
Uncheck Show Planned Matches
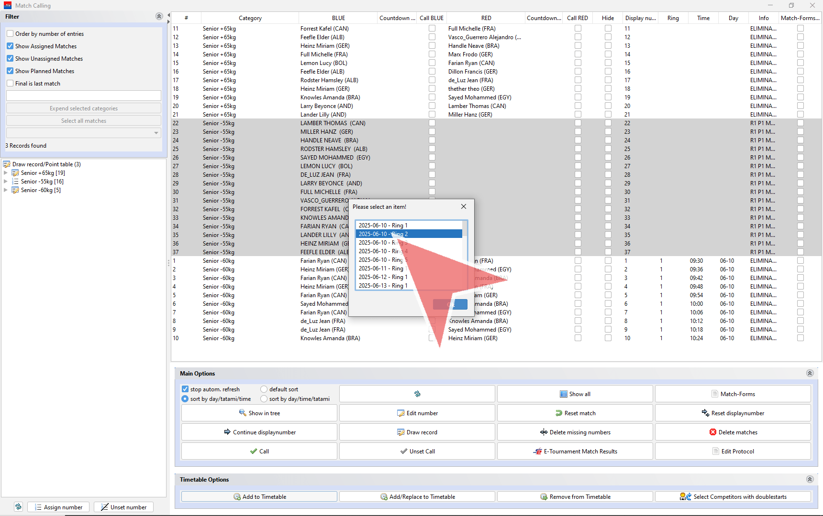10,71
